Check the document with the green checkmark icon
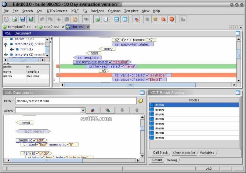The image size is (246, 173). 97,19
